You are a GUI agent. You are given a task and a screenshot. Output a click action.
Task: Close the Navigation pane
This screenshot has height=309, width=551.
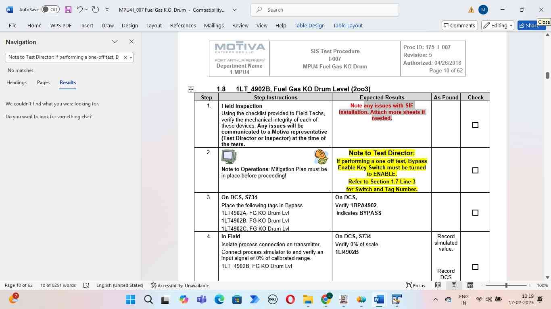(131, 41)
